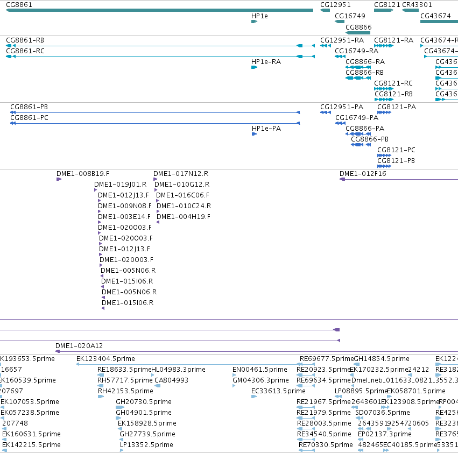Select the CG8121-RA transcript label
Screen dimensions: 458x453
click(x=394, y=40)
